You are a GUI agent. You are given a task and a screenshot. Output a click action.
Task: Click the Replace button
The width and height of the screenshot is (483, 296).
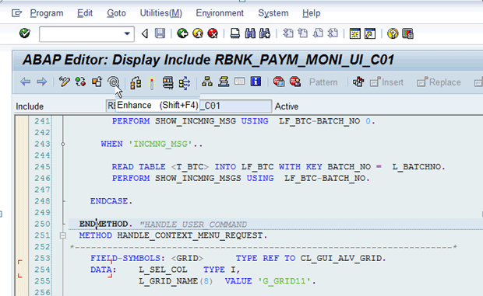pos(439,82)
